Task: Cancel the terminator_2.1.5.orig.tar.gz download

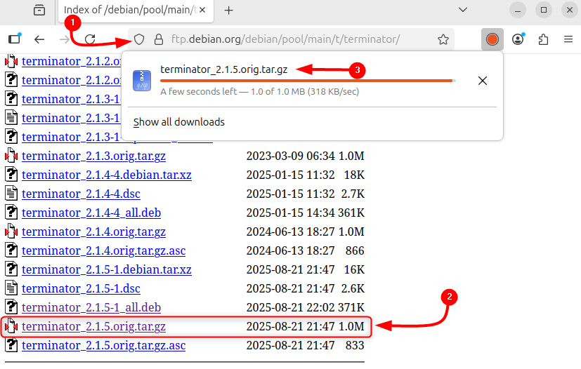Action: pos(482,81)
